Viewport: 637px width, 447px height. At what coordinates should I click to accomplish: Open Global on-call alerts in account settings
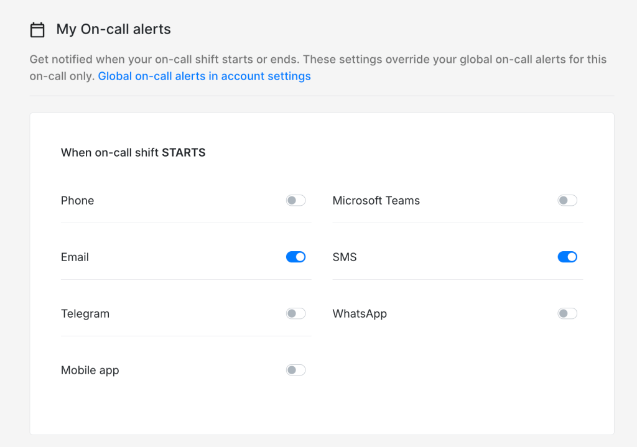point(204,76)
